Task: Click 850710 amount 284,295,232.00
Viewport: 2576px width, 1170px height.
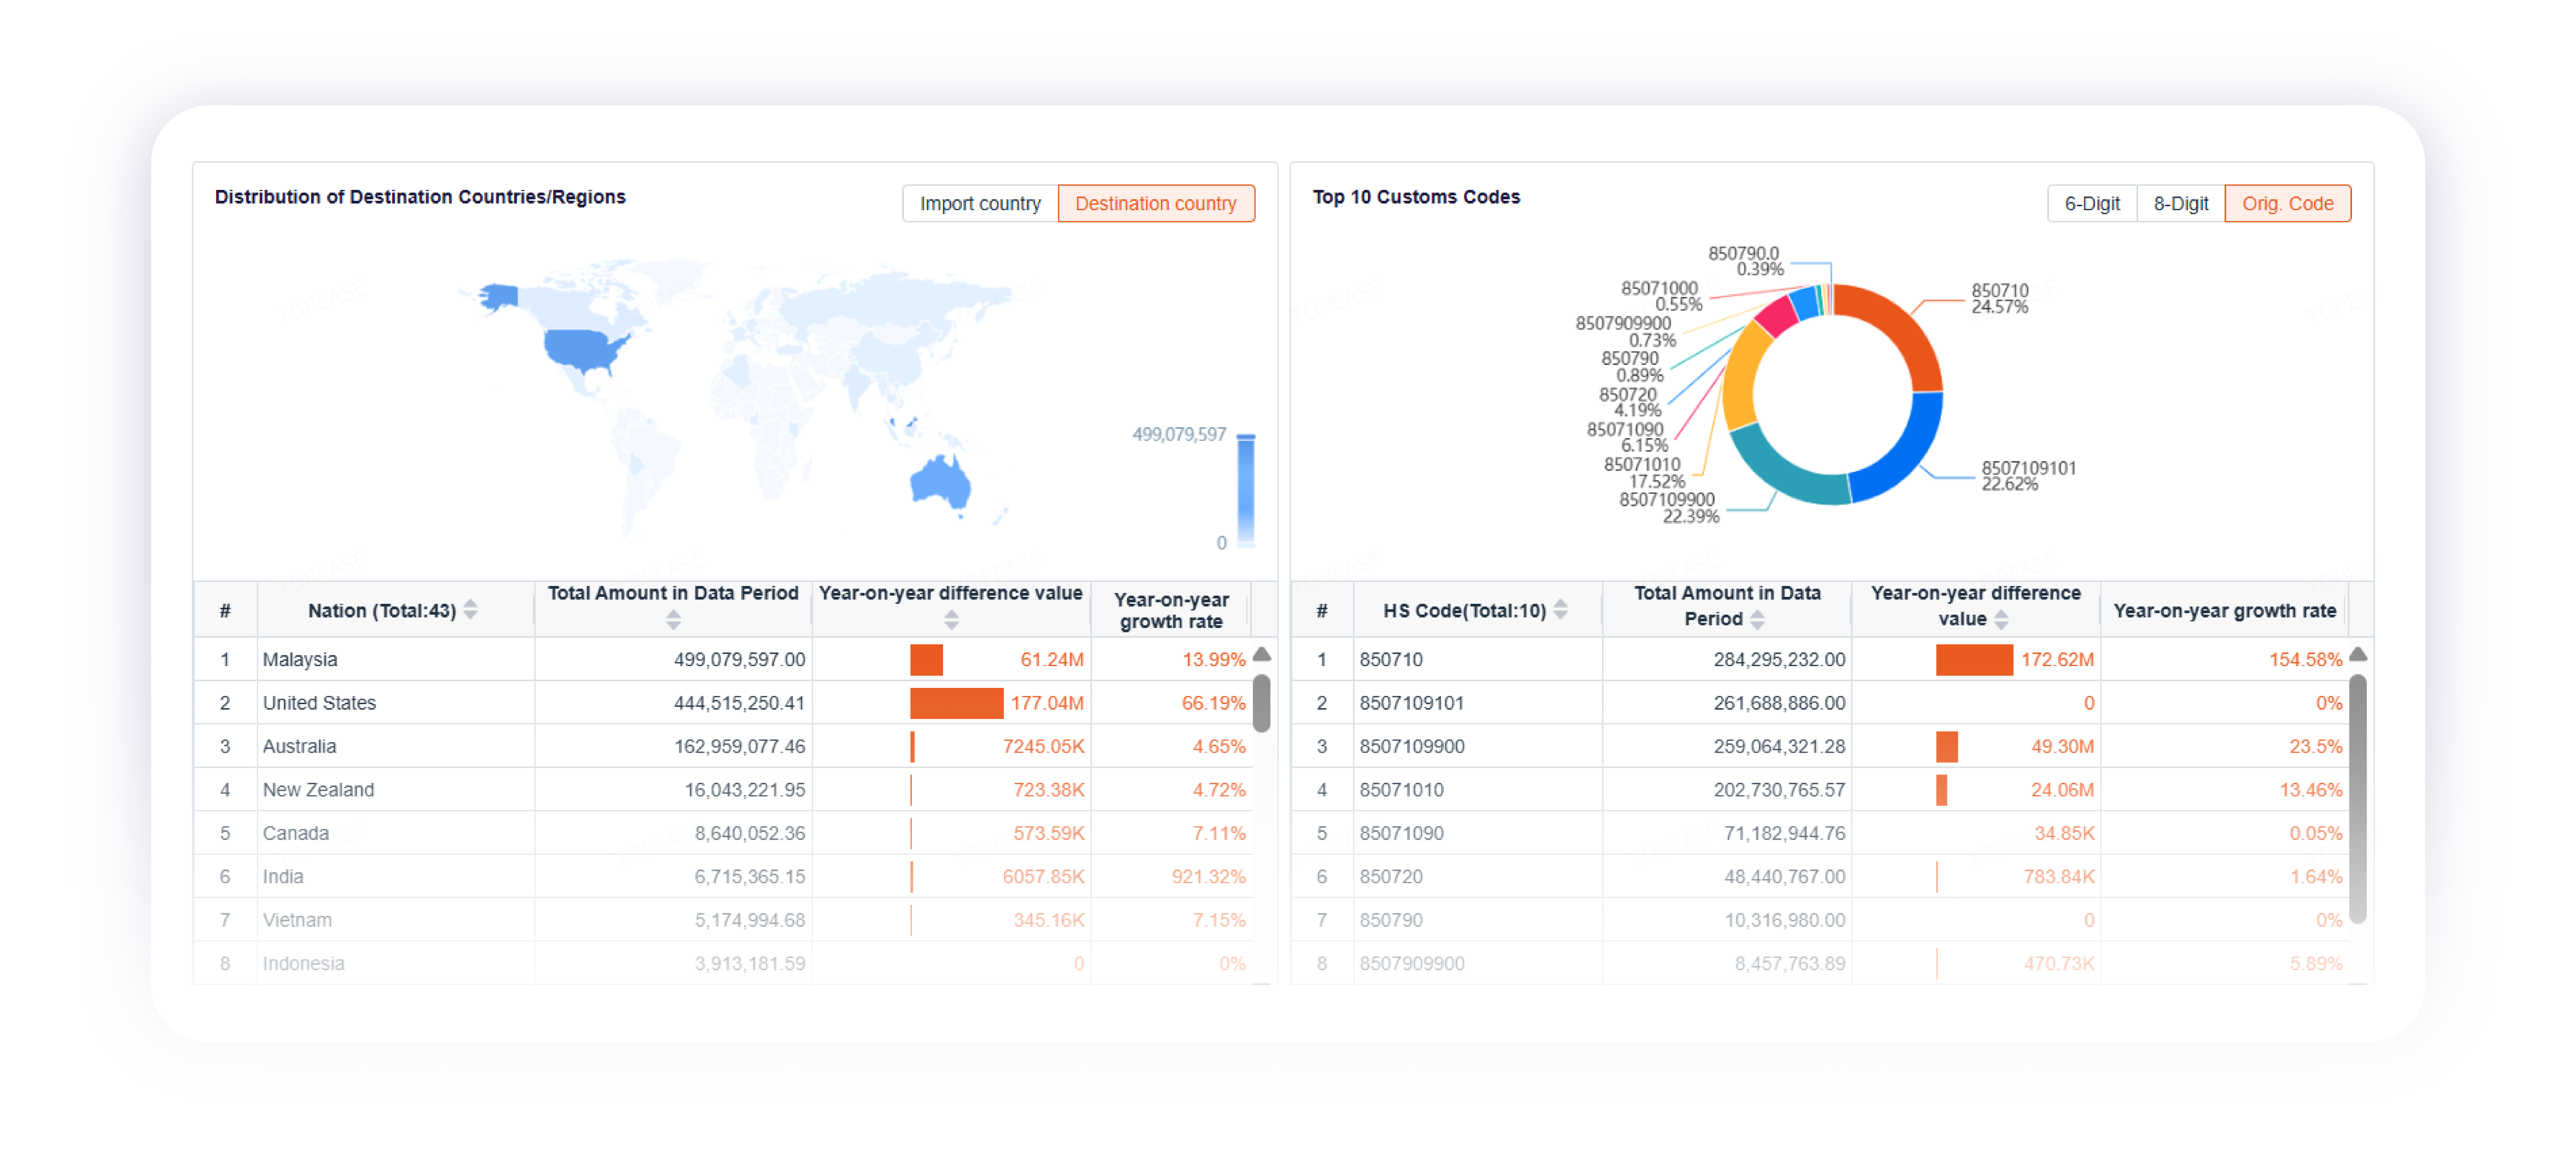Action: tap(1779, 659)
